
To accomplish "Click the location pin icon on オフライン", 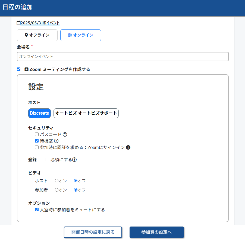I will pyautogui.click(x=26, y=35).
